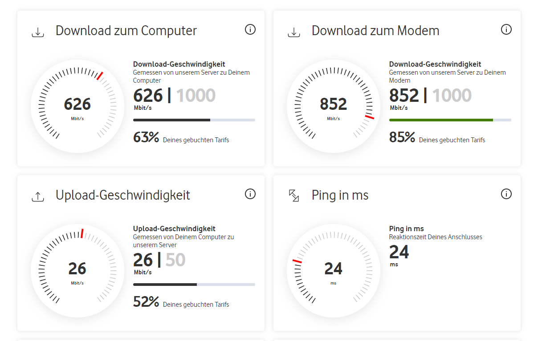
Task: Click the 852 Mbit/s speedometer gauge
Action: click(334, 106)
